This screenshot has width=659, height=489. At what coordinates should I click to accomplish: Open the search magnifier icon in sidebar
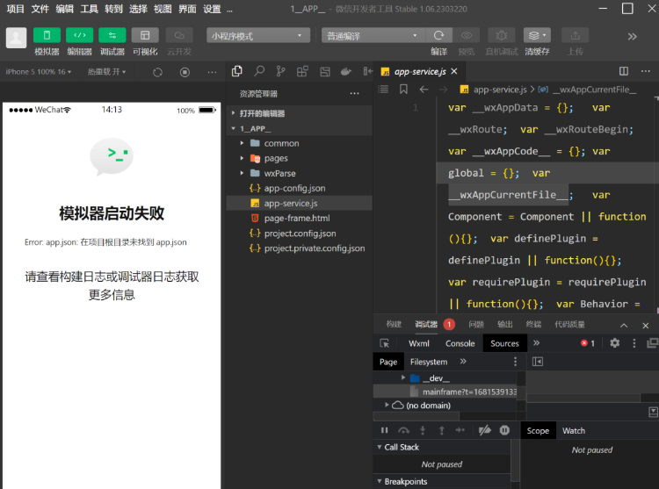259,71
